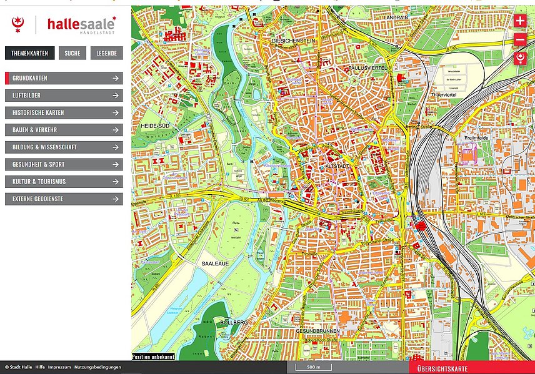
Task: Reset map using the city crest button
Action: click(x=520, y=59)
